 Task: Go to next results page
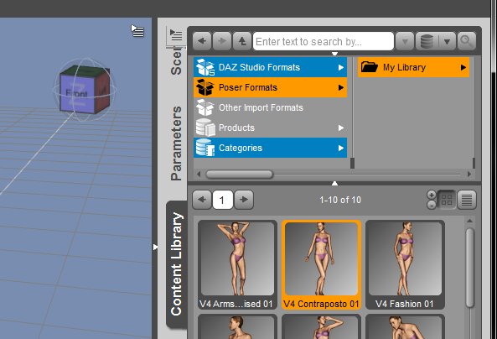coord(244,200)
